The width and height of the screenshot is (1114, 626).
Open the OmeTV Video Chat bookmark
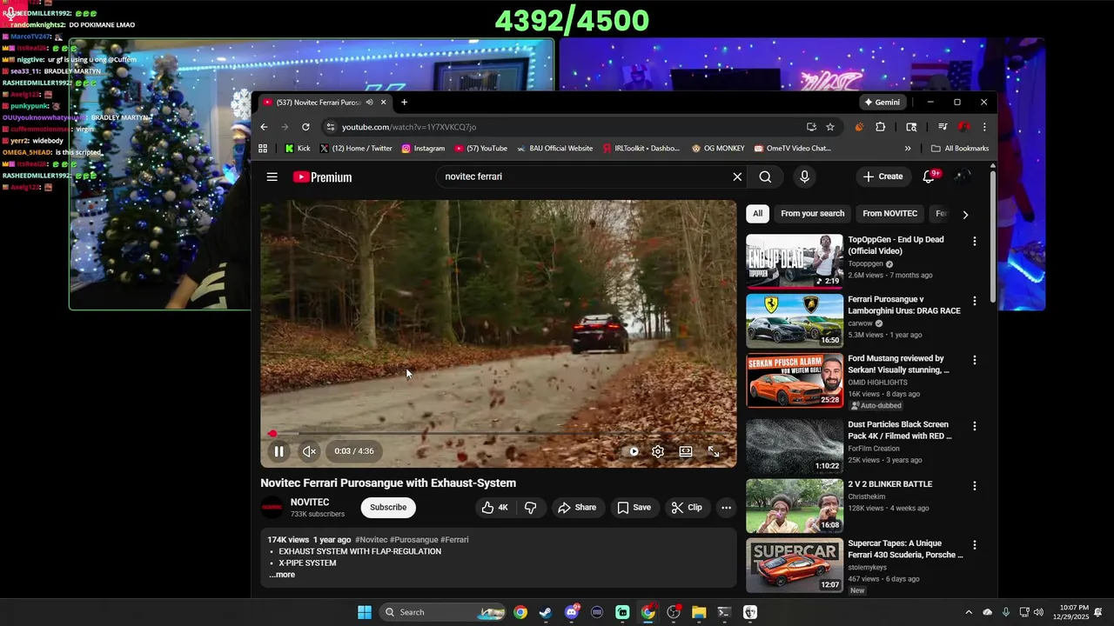(x=793, y=149)
